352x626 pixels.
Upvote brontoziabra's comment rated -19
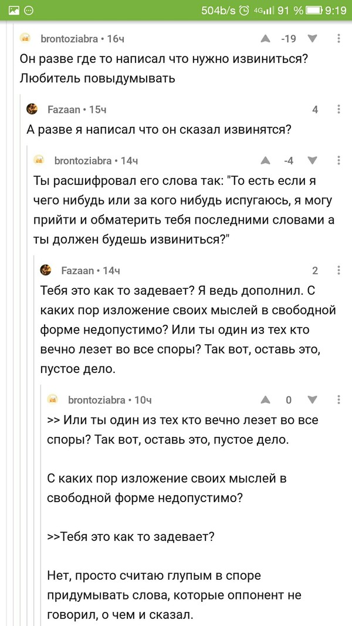click(265, 39)
